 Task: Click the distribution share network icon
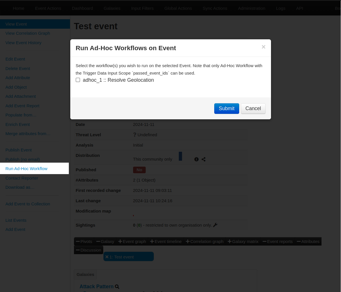pos(204,159)
